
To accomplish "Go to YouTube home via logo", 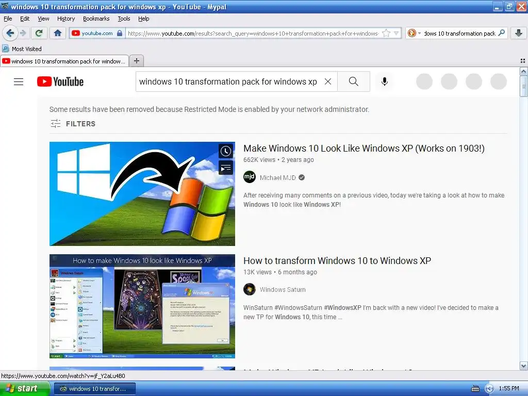I will pyautogui.click(x=60, y=82).
